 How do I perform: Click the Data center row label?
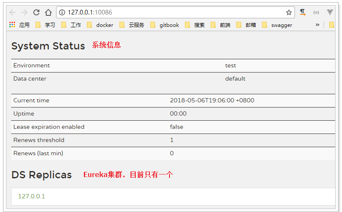click(30, 78)
